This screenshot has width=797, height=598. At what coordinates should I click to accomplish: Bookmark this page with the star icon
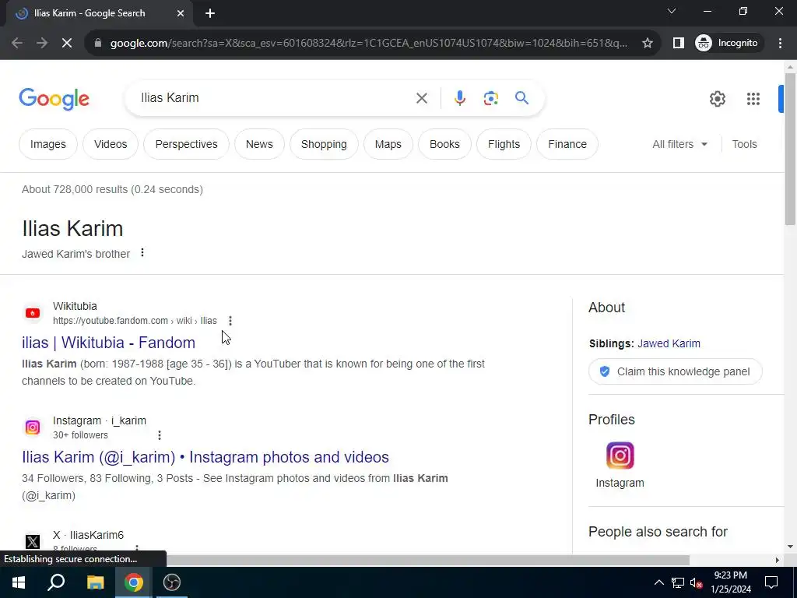pos(647,44)
